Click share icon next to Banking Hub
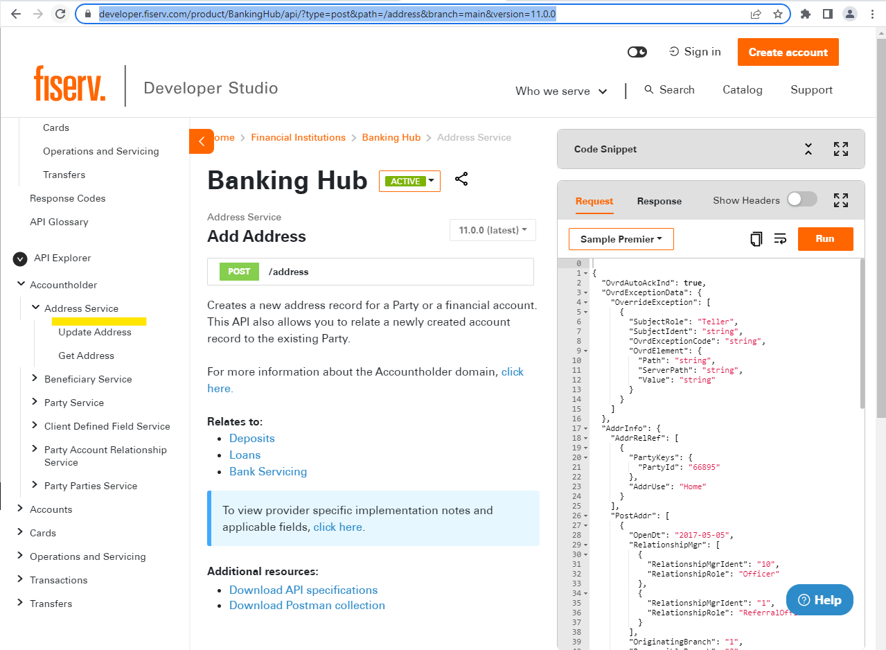 (461, 179)
